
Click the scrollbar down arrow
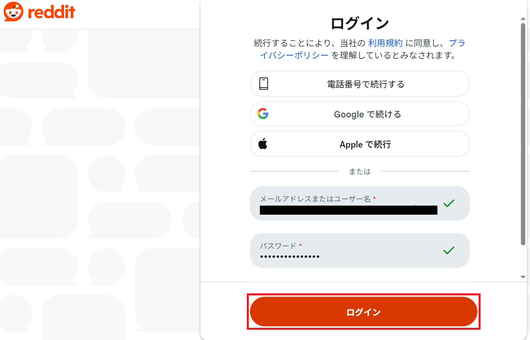click(523, 277)
